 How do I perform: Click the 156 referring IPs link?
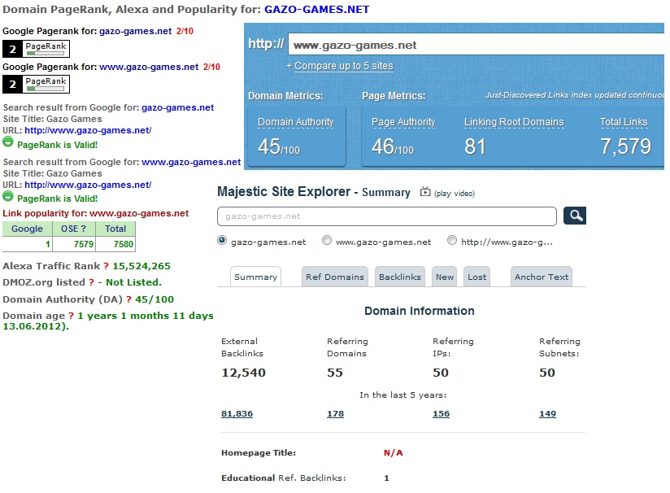[x=441, y=414]
